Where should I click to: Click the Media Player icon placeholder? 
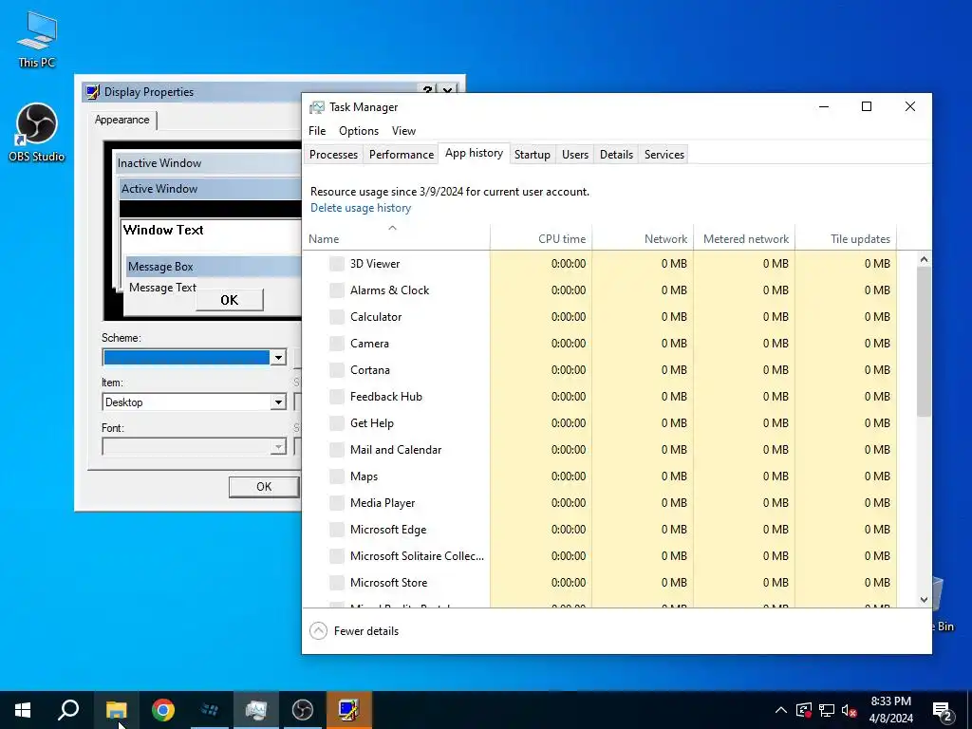point(337,503)
